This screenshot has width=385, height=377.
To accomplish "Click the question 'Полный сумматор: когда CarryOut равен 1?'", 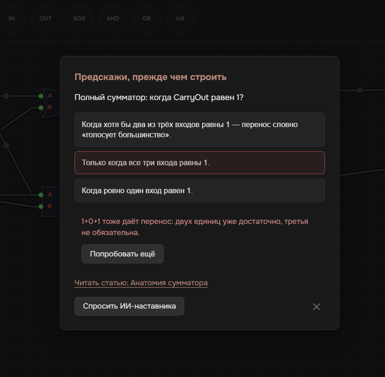I will [159, 97].
